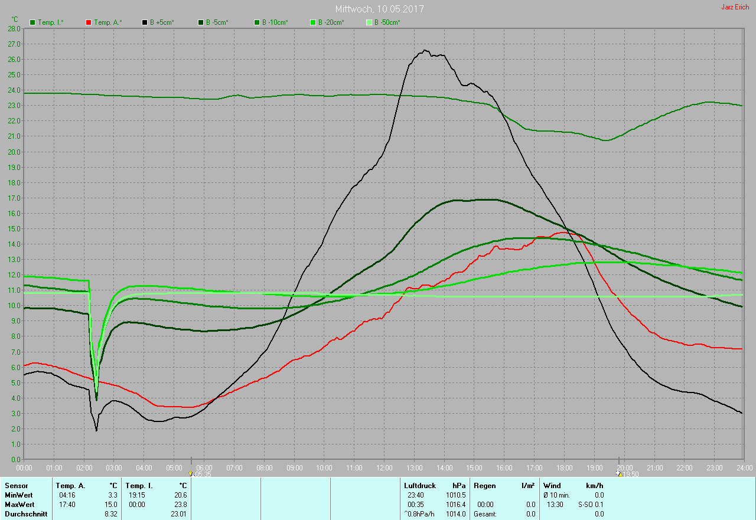Click the 'B -50cm*' legend label
This screenshot has height=520, width=756.
point(387,22)
